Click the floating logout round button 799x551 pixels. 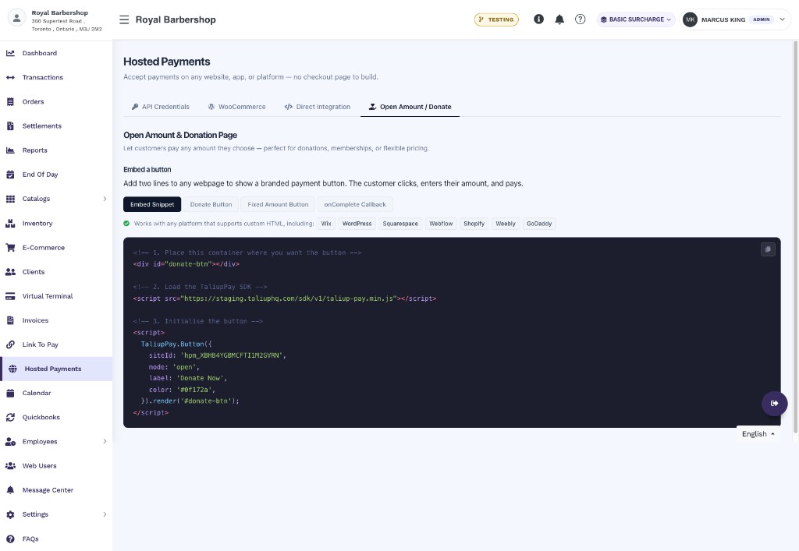[775, 403]
